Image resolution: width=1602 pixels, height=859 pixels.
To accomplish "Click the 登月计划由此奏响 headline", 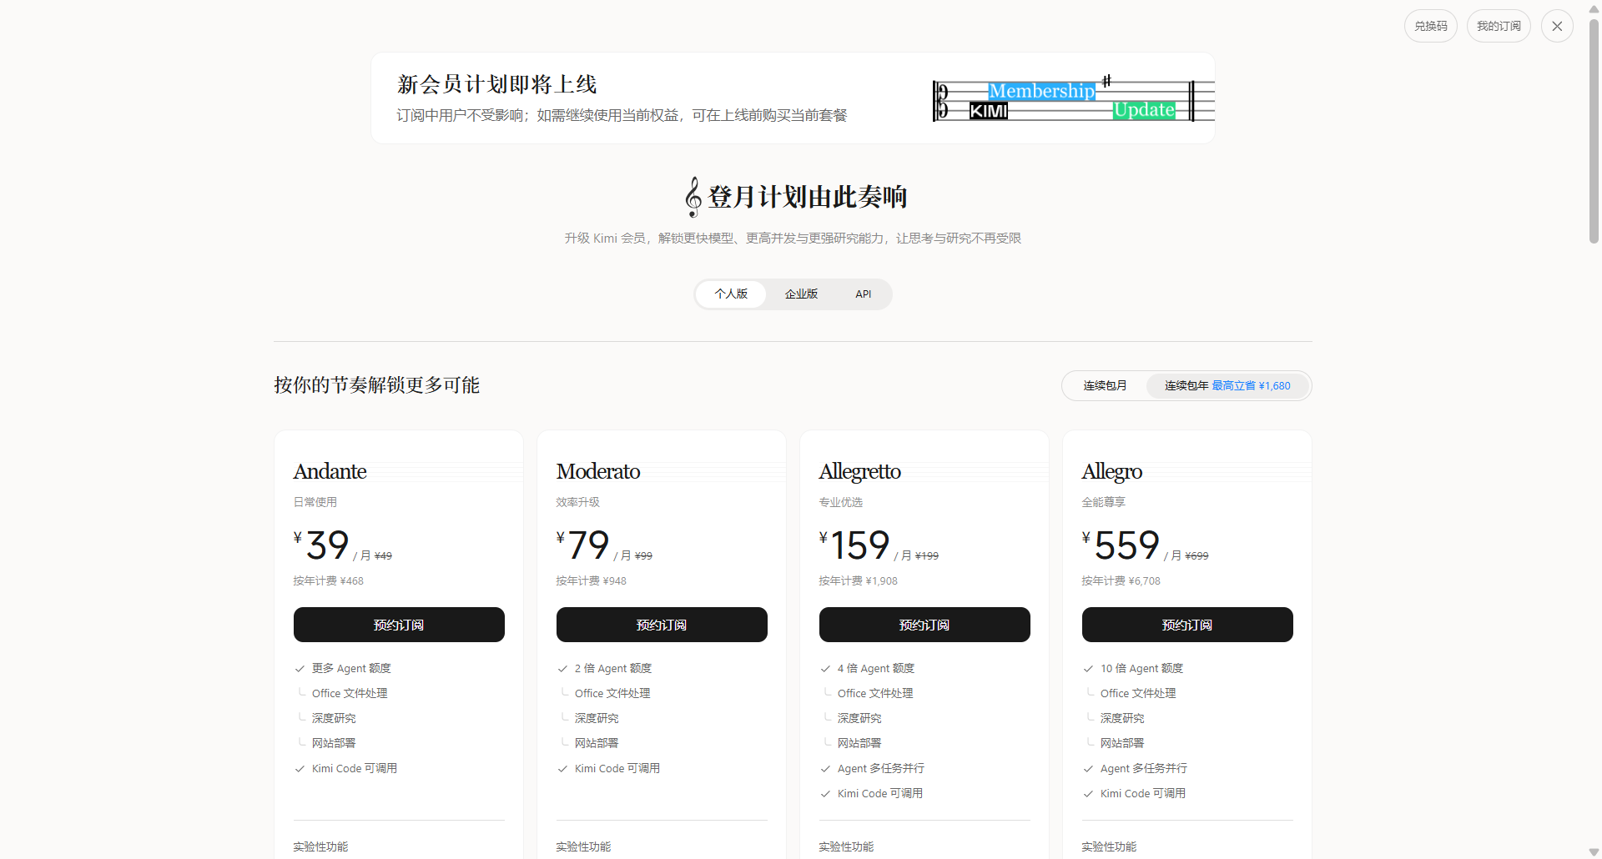I will [x=808, y=197].
